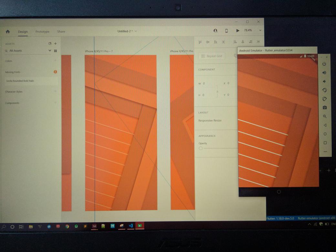Toggle the width-height aspect ratio lock
The height and width of the screenshot is (252, 336).
[x=217, y=91]
